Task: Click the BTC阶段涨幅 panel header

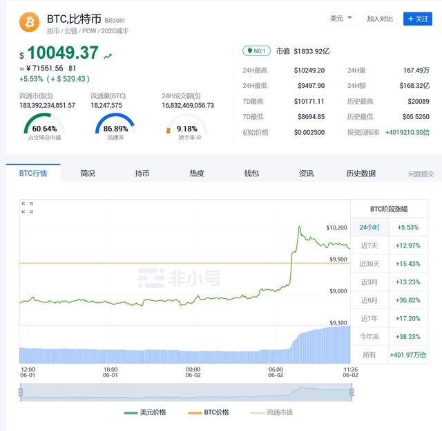Action: (x=389, y=209)
